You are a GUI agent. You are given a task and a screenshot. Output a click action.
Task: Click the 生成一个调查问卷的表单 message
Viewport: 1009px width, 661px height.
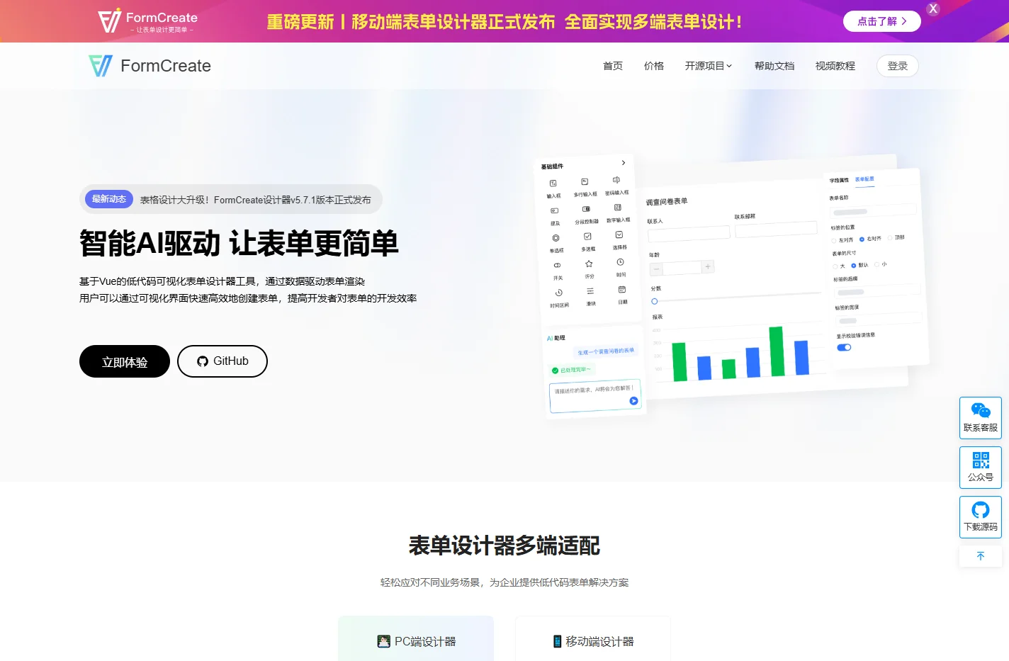(606, 351)
